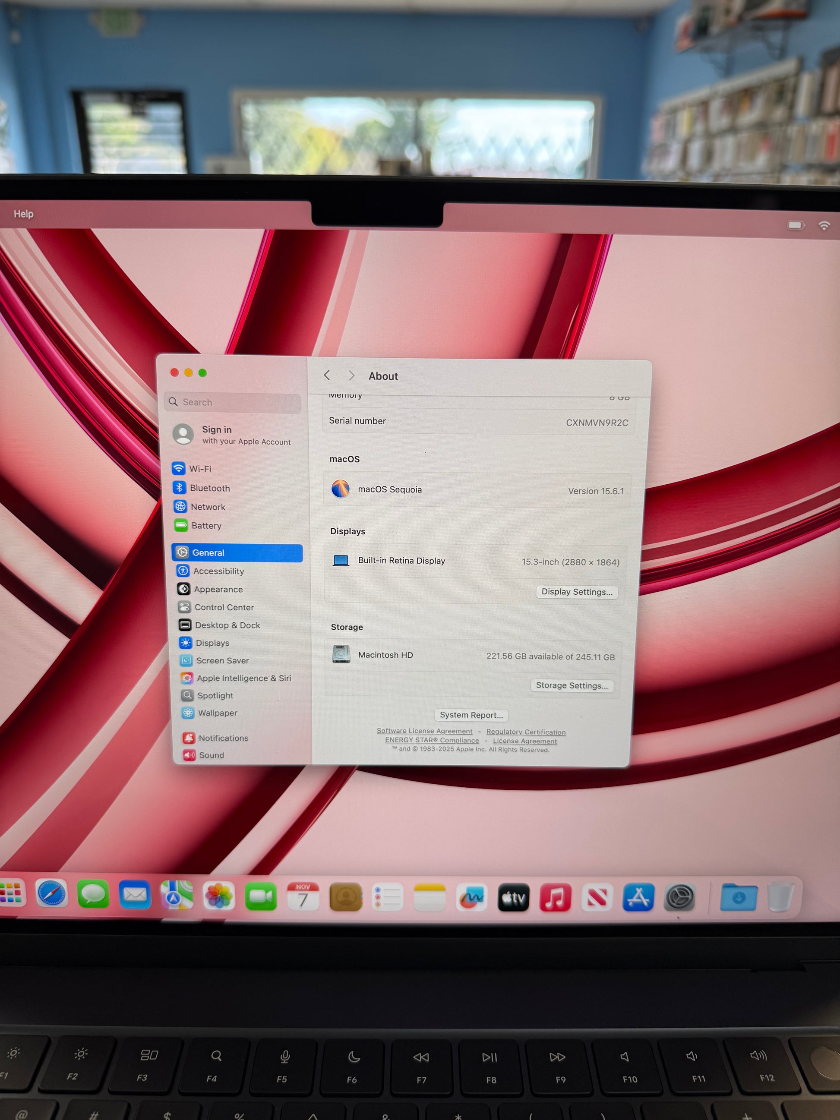Select Apple Intelligence & Siri

point(243,678)
